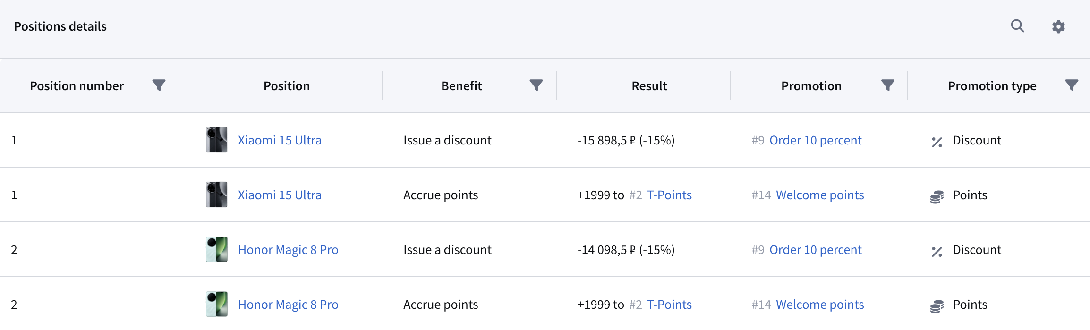The width and height of the screenshot is (1090, 330).
Task: Click percent Discount icon in first row
Action: coord(937,142)
